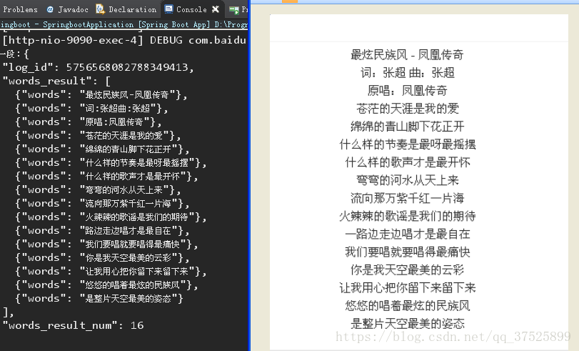Click the Declaration tab icon
The height and width of the screenshot is (351, 579).
100,9
